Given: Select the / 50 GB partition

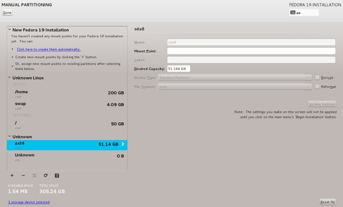Looking at the screenshot, I should [67, 124].
